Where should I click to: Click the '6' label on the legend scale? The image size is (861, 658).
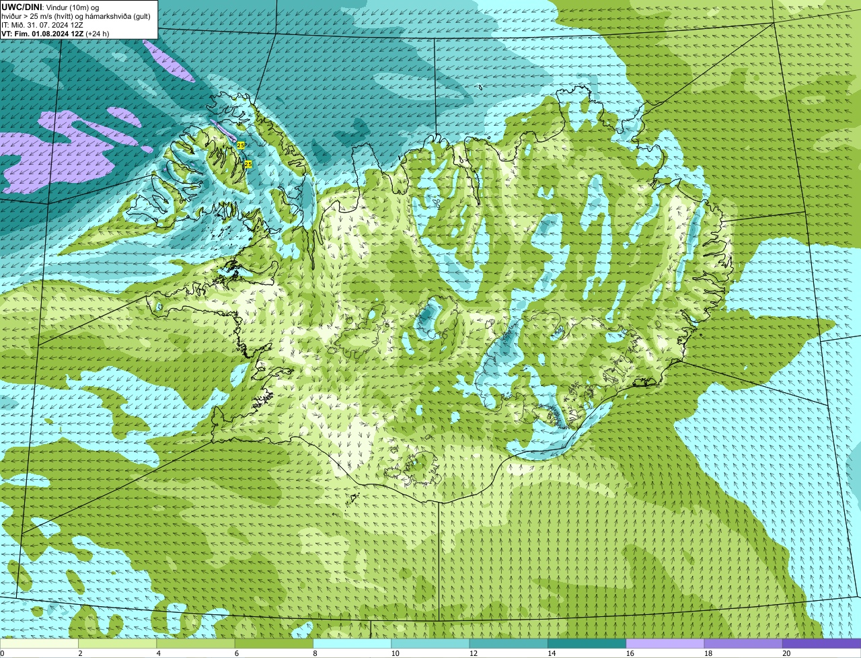point(237,653)
